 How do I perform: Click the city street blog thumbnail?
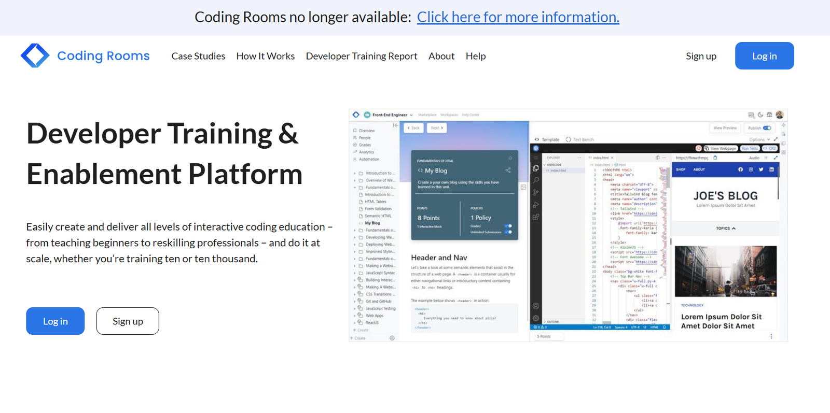tap(725, 271)
